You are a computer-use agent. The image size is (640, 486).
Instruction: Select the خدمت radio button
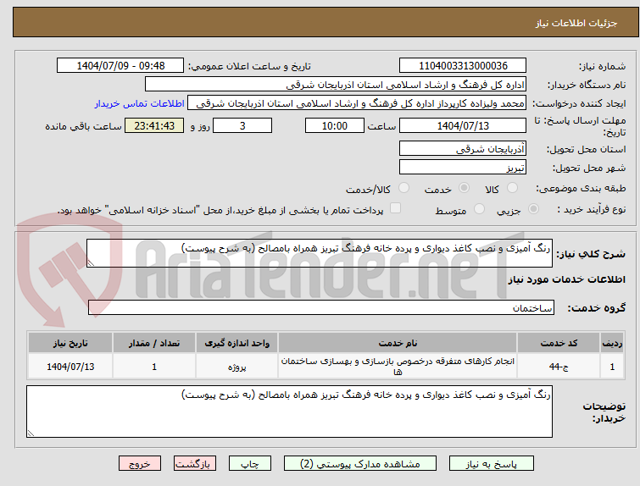point(464,188)
